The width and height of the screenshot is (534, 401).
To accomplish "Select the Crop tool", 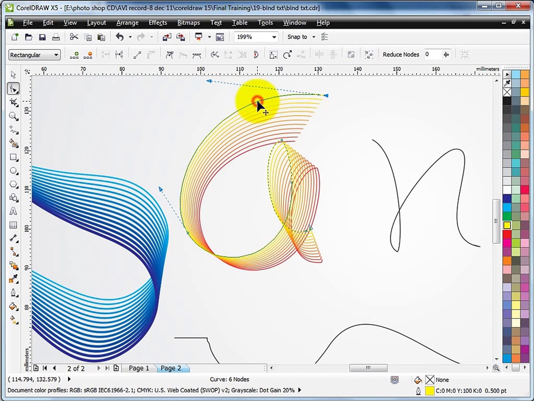I will pos(14,102).
